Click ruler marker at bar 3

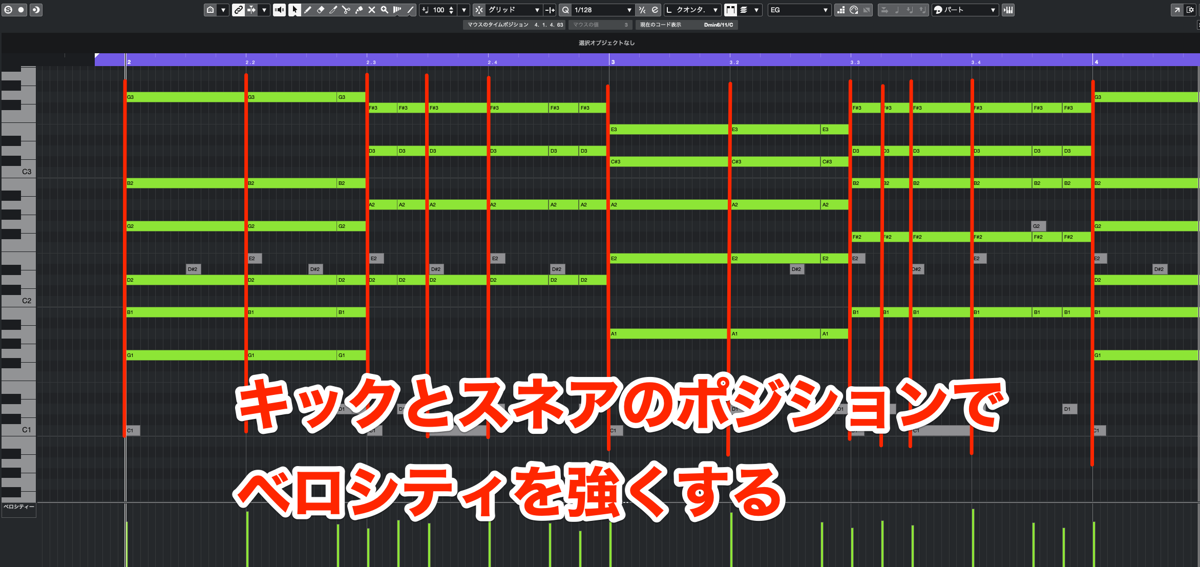point(612,61)
